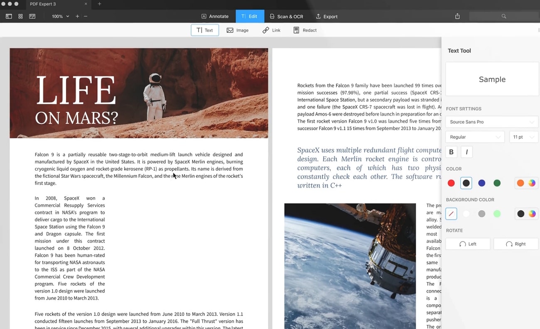Open the Source Sans Pro font dropdown

pos(492,122)
